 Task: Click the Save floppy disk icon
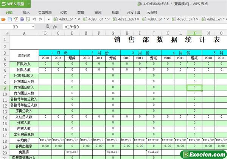pos(10,19)
